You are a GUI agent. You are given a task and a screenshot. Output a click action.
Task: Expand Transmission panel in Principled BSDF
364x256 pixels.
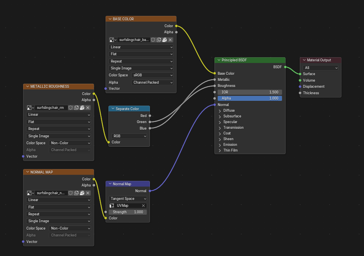pos(220,128)
